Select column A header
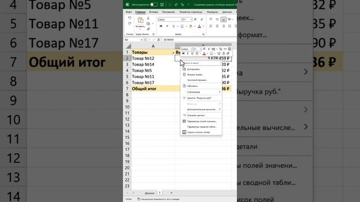 153,46
